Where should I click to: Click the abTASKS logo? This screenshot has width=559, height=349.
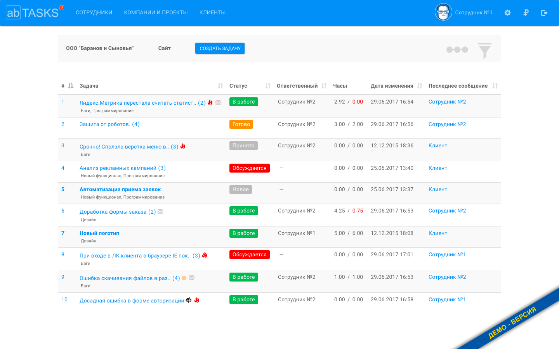pos(33,12)
